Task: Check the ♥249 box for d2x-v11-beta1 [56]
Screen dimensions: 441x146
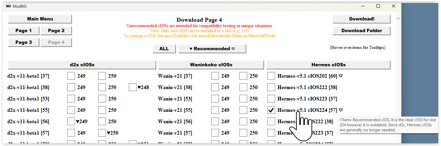Action: (71, 122)
